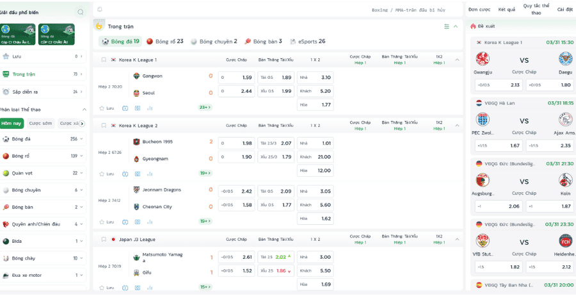The height and width of the screenshot is (296, 576).
Task: Expand Bóng chày in sports list
Action: click(x=43, y=258)
